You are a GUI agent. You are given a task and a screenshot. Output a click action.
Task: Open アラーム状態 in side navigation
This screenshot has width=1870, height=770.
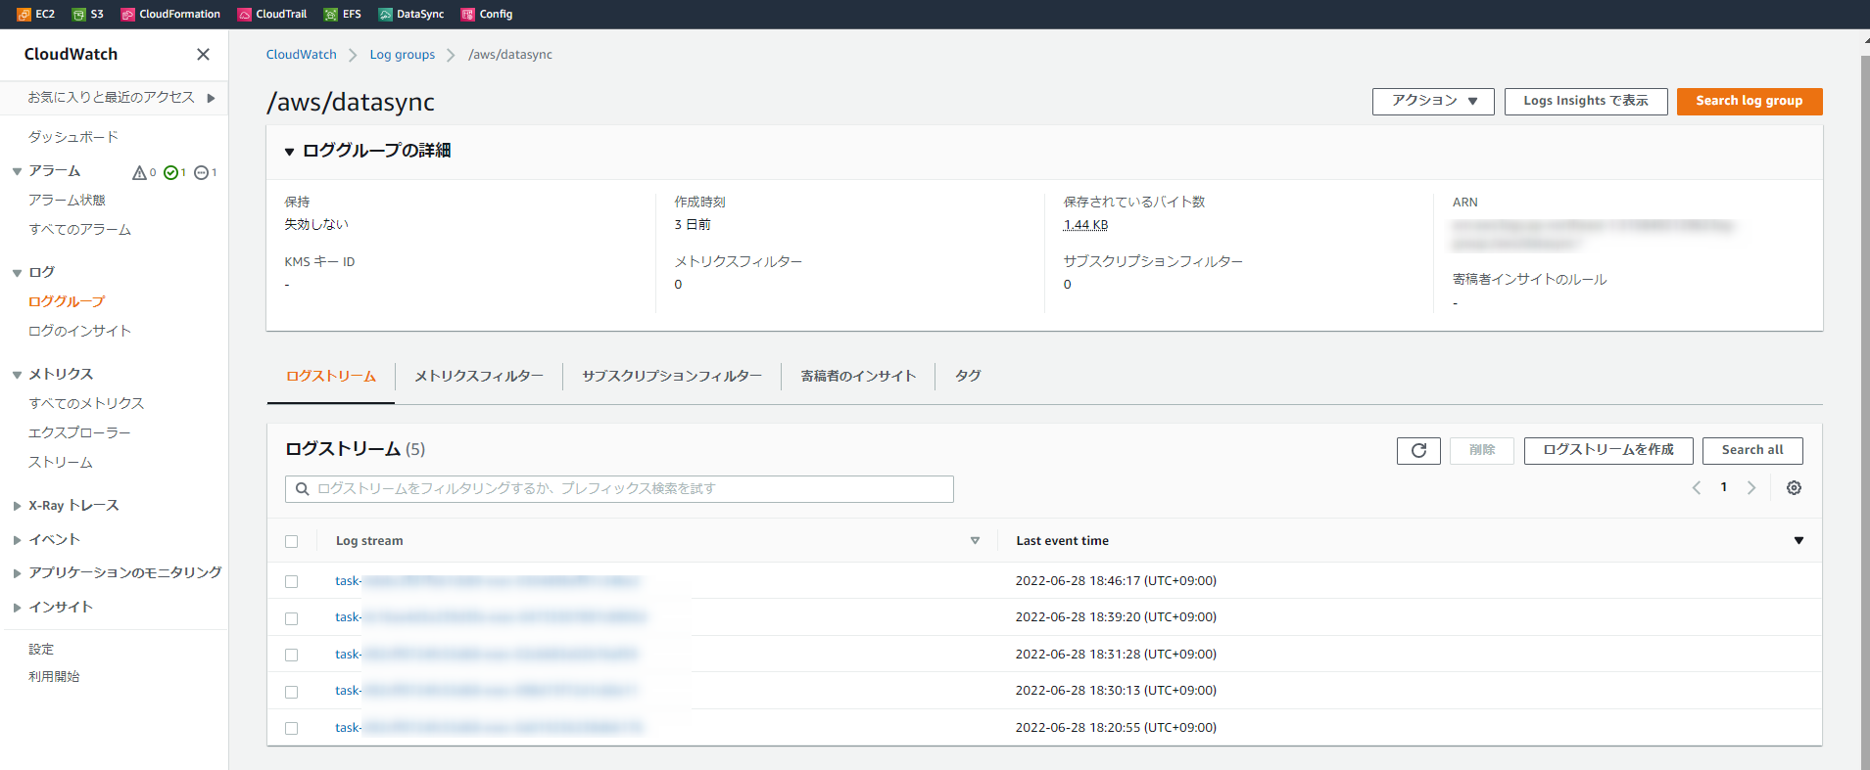[x=67, y=201]
